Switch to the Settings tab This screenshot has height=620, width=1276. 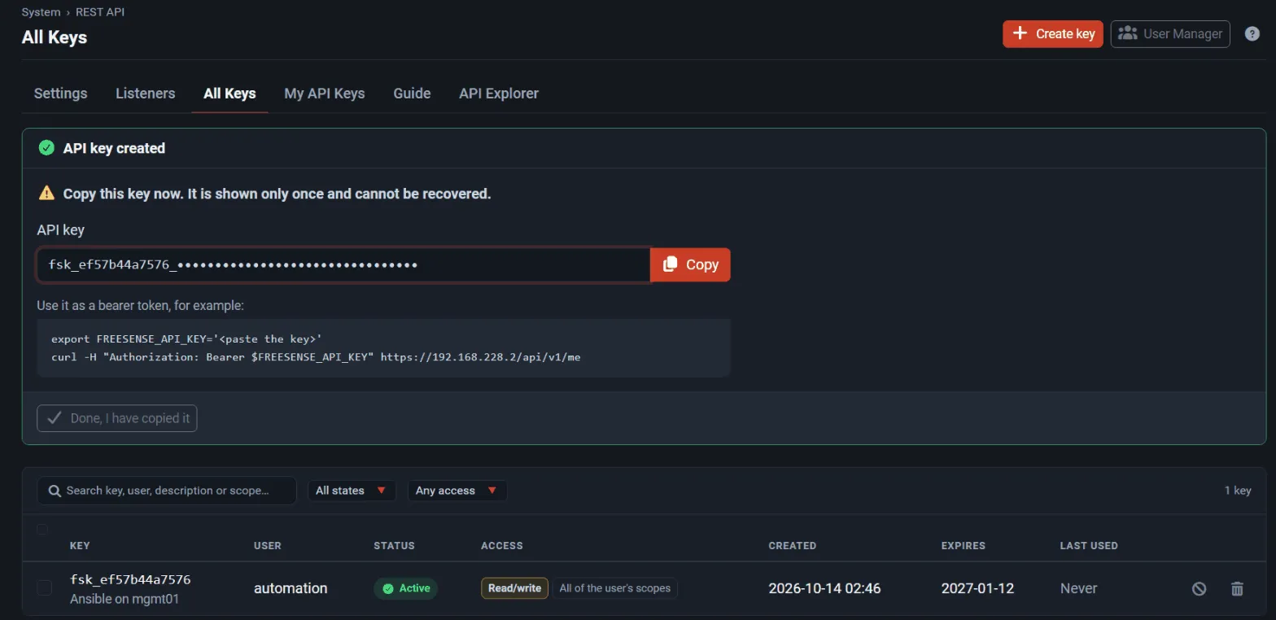[x=60, y=94]
